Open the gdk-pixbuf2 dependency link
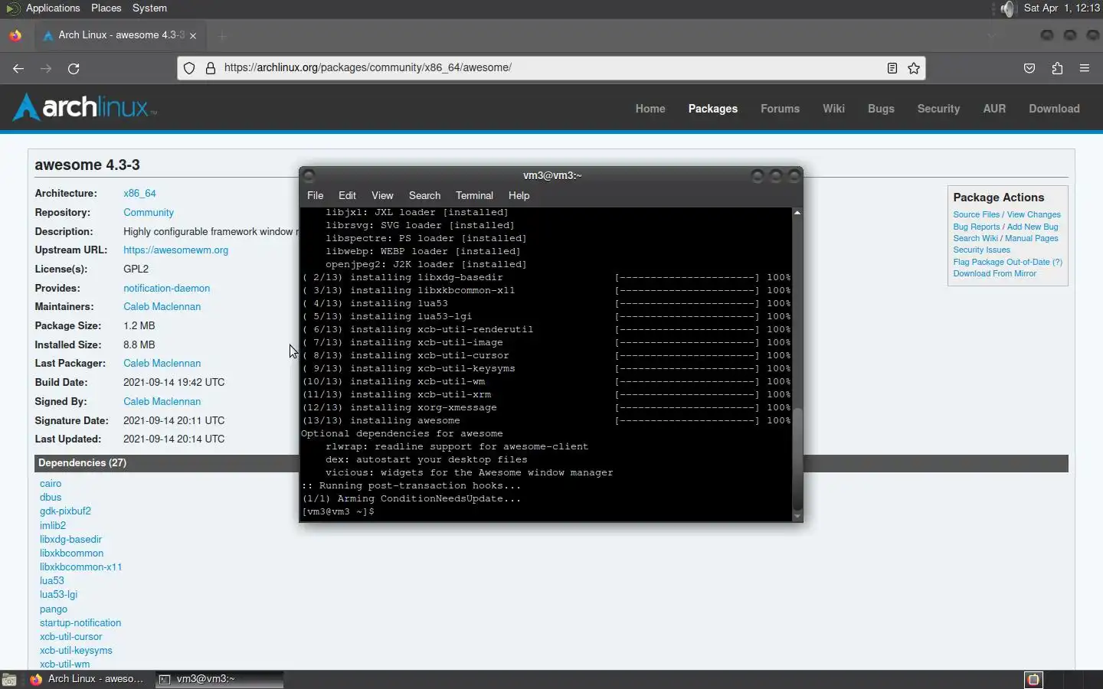 [x=65, y=511]
